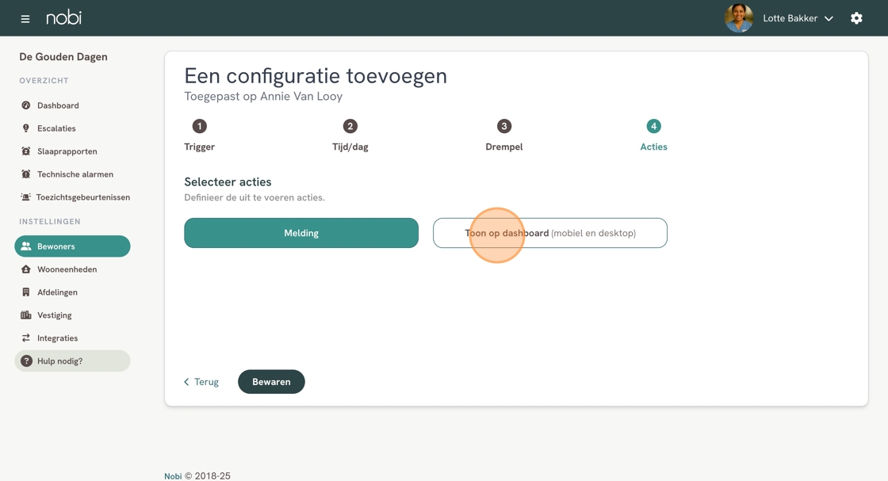The image size is (888, 481).
Task: Go back using the Terug link
Action: 201,382
